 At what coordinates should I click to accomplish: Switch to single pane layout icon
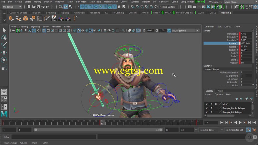(x=4, y=92)
